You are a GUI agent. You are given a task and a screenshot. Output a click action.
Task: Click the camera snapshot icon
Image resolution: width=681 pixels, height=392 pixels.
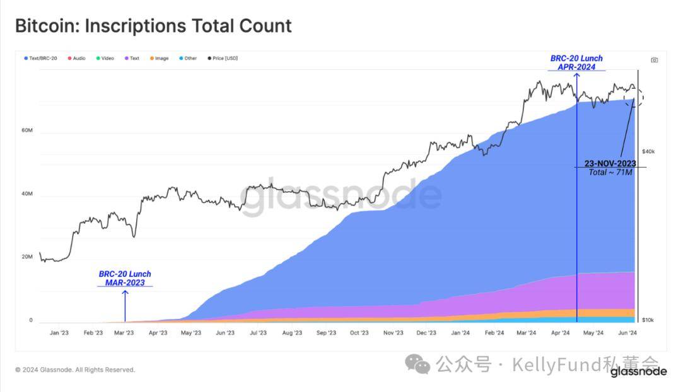point(654,60)
